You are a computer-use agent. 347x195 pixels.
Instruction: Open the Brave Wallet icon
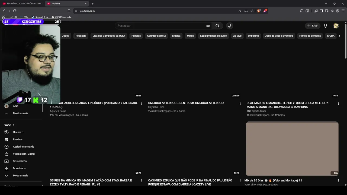point(327,11)
